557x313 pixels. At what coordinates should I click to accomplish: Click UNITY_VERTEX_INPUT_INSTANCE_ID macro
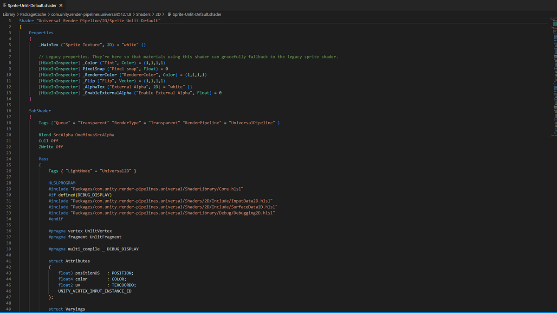(95, 292)
